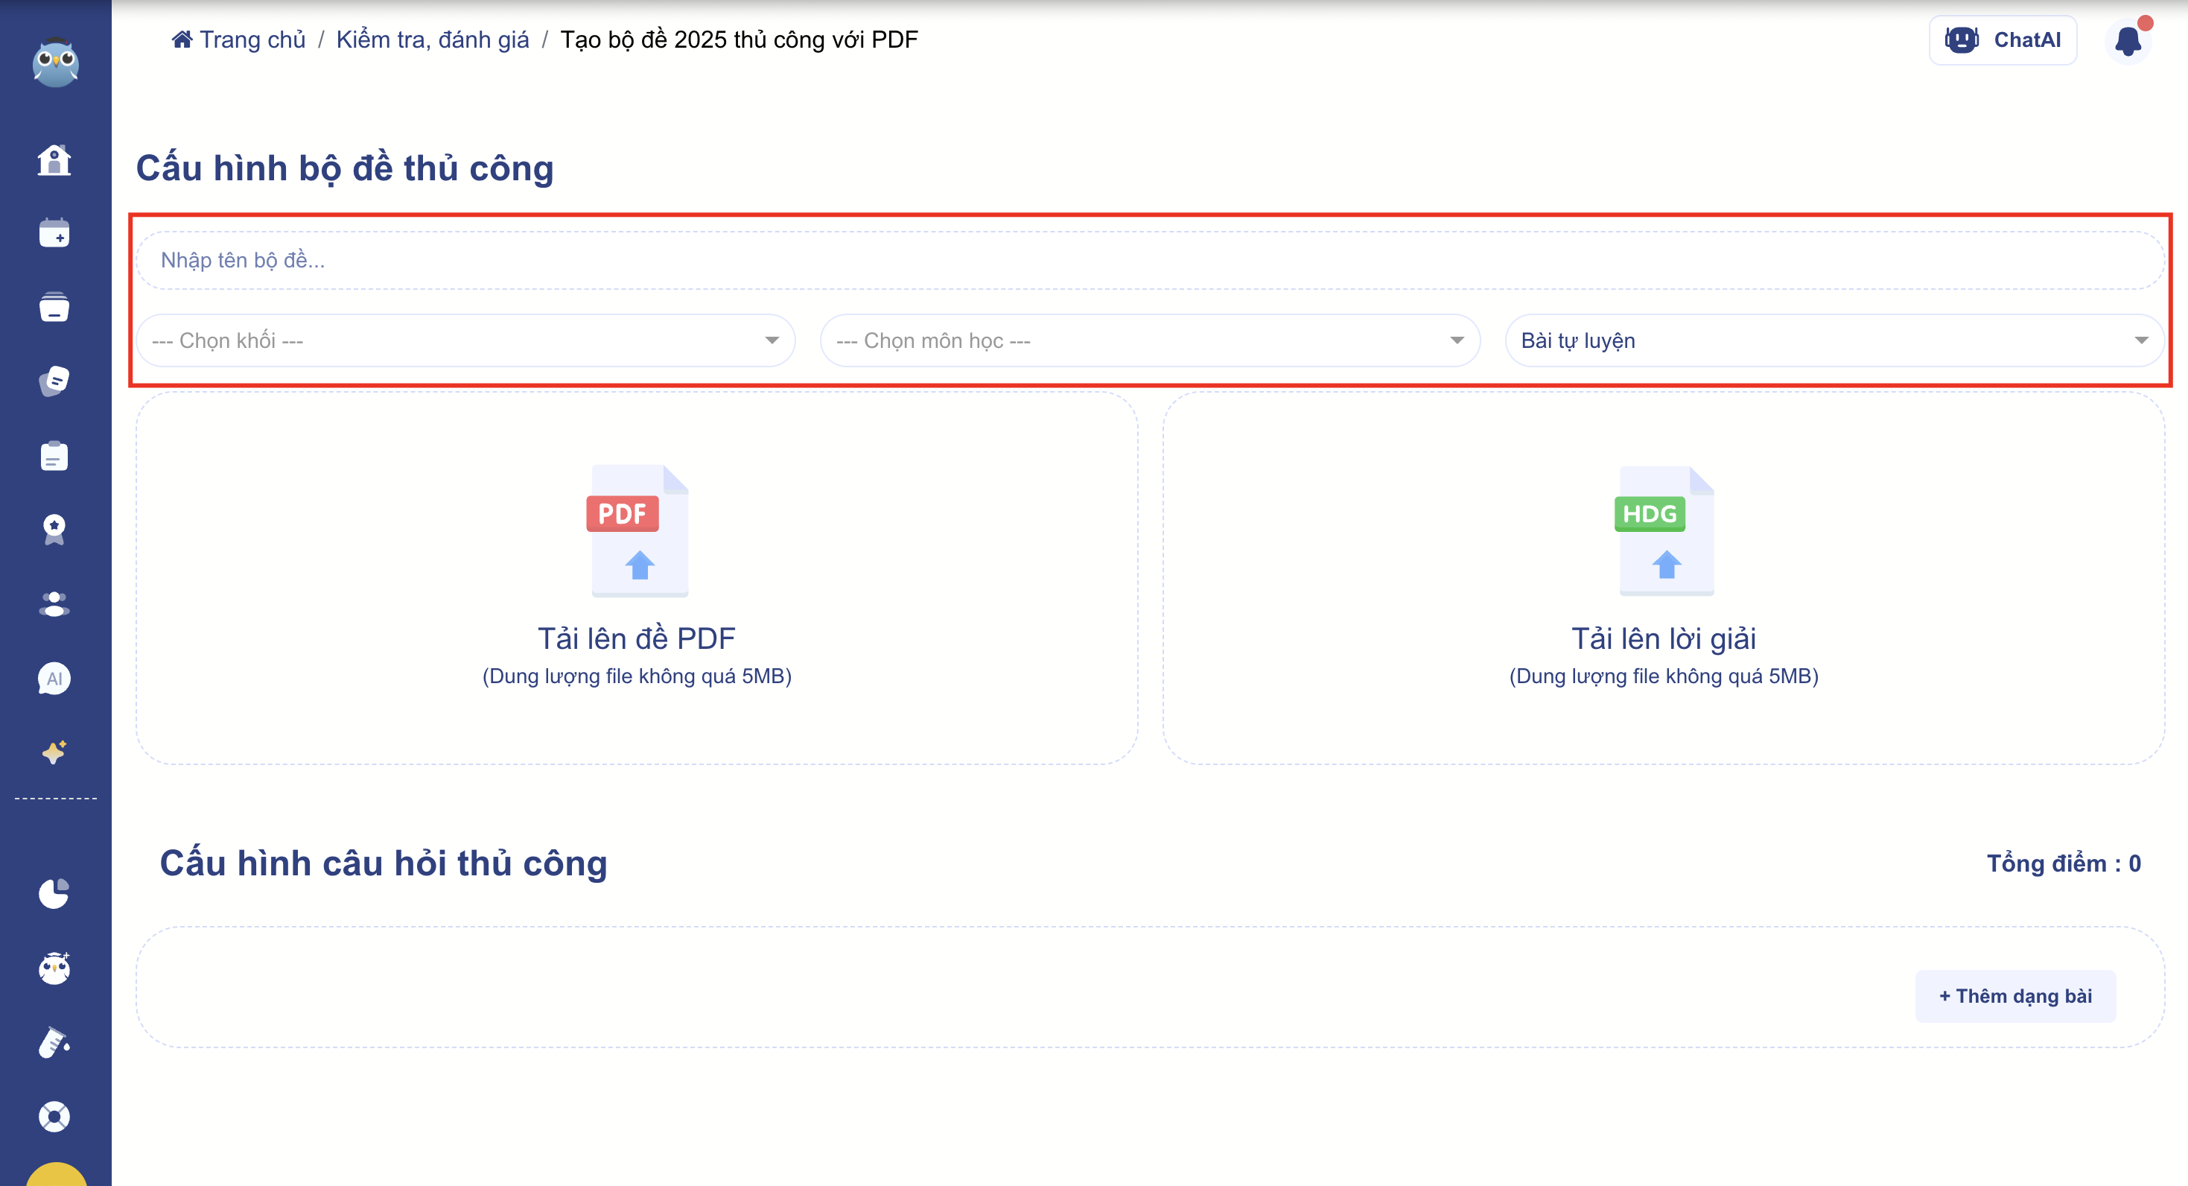The height and width of the screenshot is (1186, 2188).
Task: Click the notification bell icon
Action: [x=2127, y=41]
